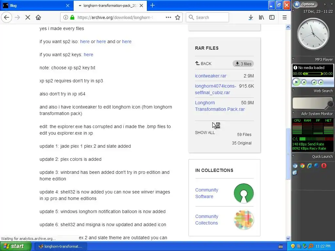The height and width of the screenshot is (251, 335).
Task: Download icontweaker.rar
Action: pyautogui.click(x=211, y=76)
